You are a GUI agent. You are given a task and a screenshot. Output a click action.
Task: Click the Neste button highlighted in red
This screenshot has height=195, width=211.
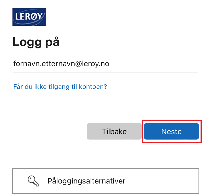[x=171, y=131]
